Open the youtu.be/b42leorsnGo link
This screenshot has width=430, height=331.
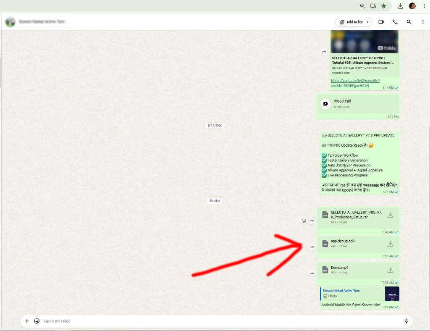point(355,83)
